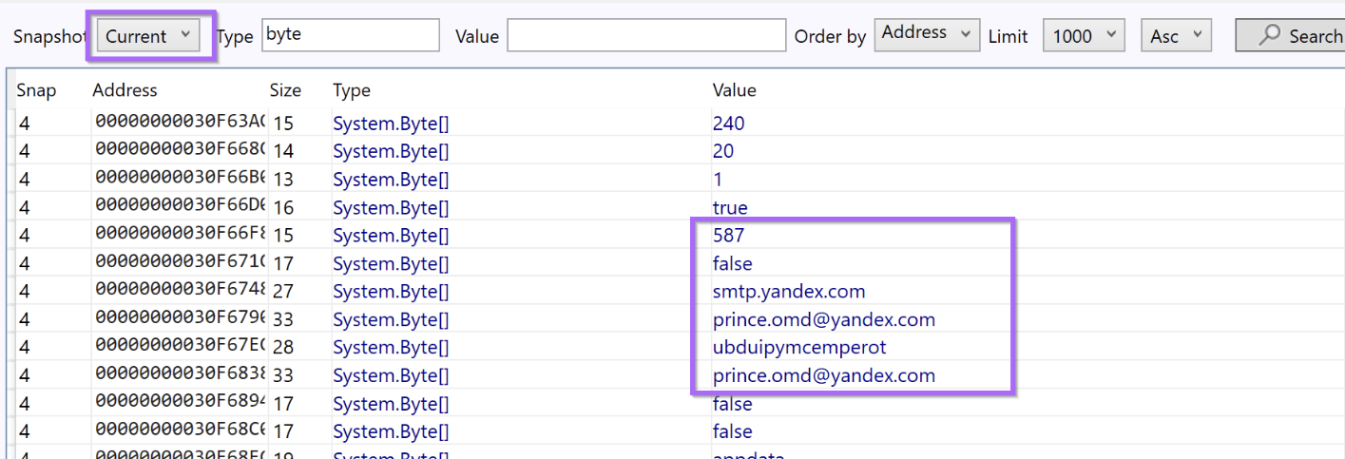Sort by the Snap column header
The image size is (1345, 459).
[36, 90]
